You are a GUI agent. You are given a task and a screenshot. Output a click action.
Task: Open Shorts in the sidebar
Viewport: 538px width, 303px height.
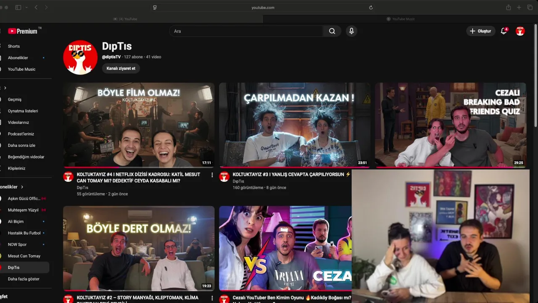(14, 46)
